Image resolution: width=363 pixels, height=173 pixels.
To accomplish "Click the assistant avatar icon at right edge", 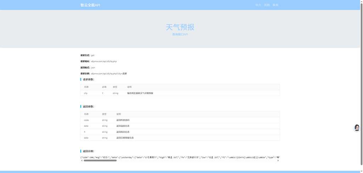I will [x=357, y=128].
